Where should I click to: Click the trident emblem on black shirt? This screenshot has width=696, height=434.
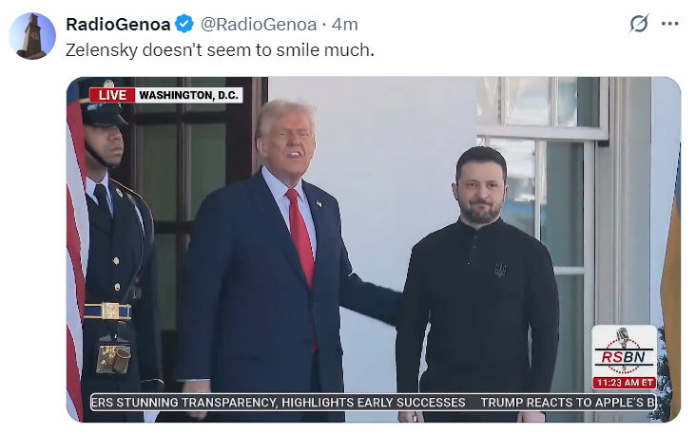(x=500, y=270)
